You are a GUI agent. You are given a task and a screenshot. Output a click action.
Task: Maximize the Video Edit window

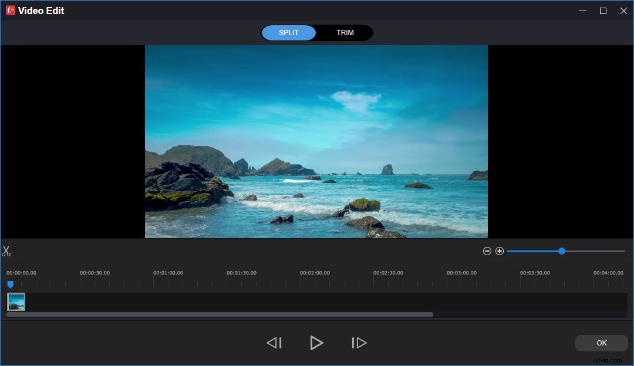pos(602,10)
